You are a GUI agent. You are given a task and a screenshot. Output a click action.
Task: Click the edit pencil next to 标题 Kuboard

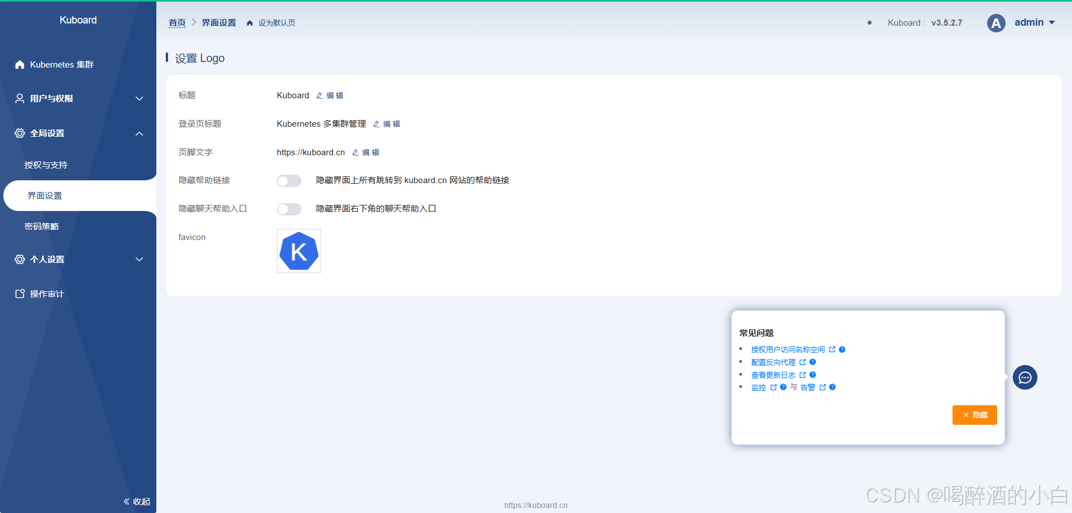pyautogui.click(x=319, y=95)
